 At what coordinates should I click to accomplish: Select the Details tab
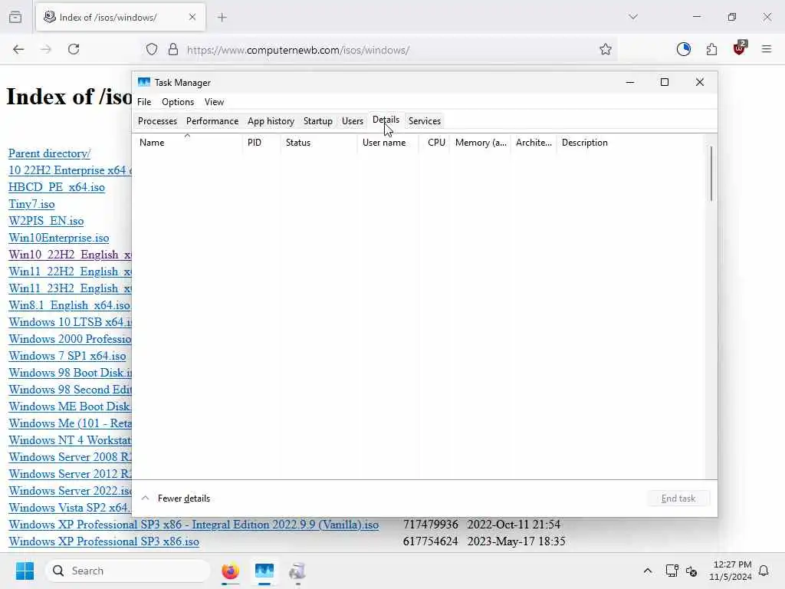386,120
